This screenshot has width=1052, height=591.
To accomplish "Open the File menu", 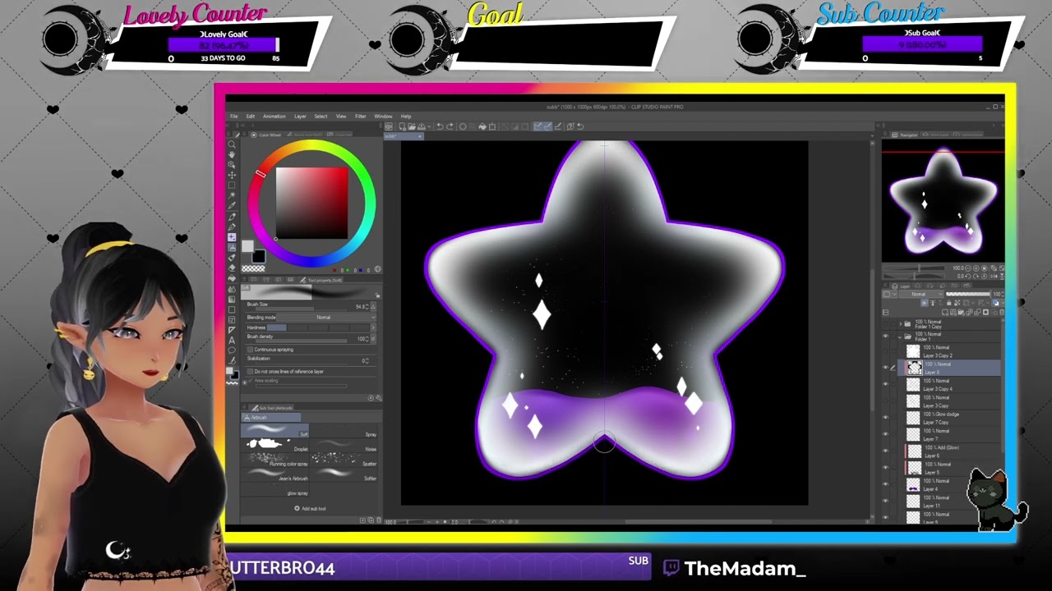I will [x=233, y=116].
